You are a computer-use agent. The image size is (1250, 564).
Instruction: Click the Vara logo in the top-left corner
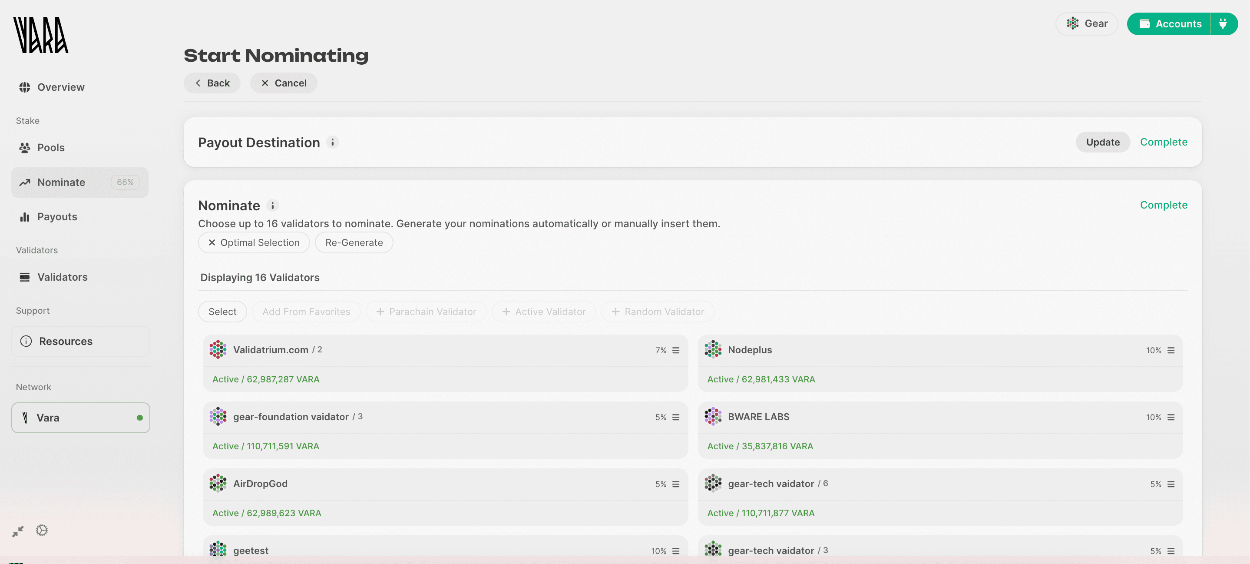tap(41, 35)
